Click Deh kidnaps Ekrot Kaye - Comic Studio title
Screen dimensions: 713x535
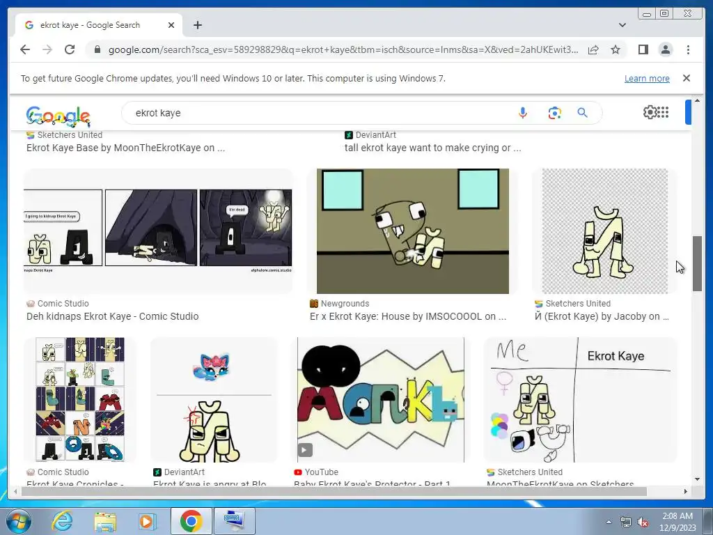point(112,316)
